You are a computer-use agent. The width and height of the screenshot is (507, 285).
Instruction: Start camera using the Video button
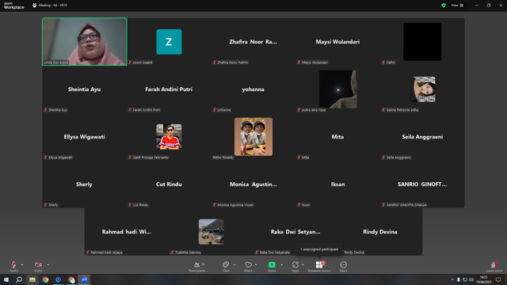[x=38, y=266]
